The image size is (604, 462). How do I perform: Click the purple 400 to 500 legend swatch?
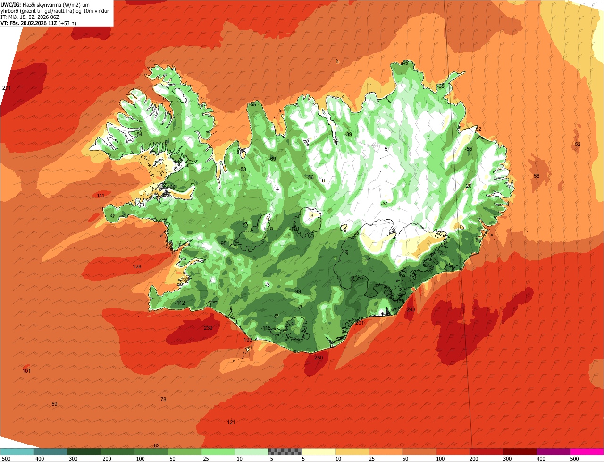(x=553, y=452)
